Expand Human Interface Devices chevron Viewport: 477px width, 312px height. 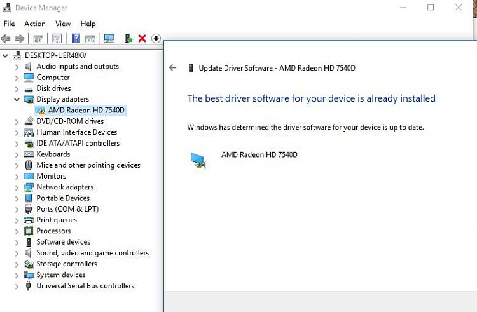(17, 132)
